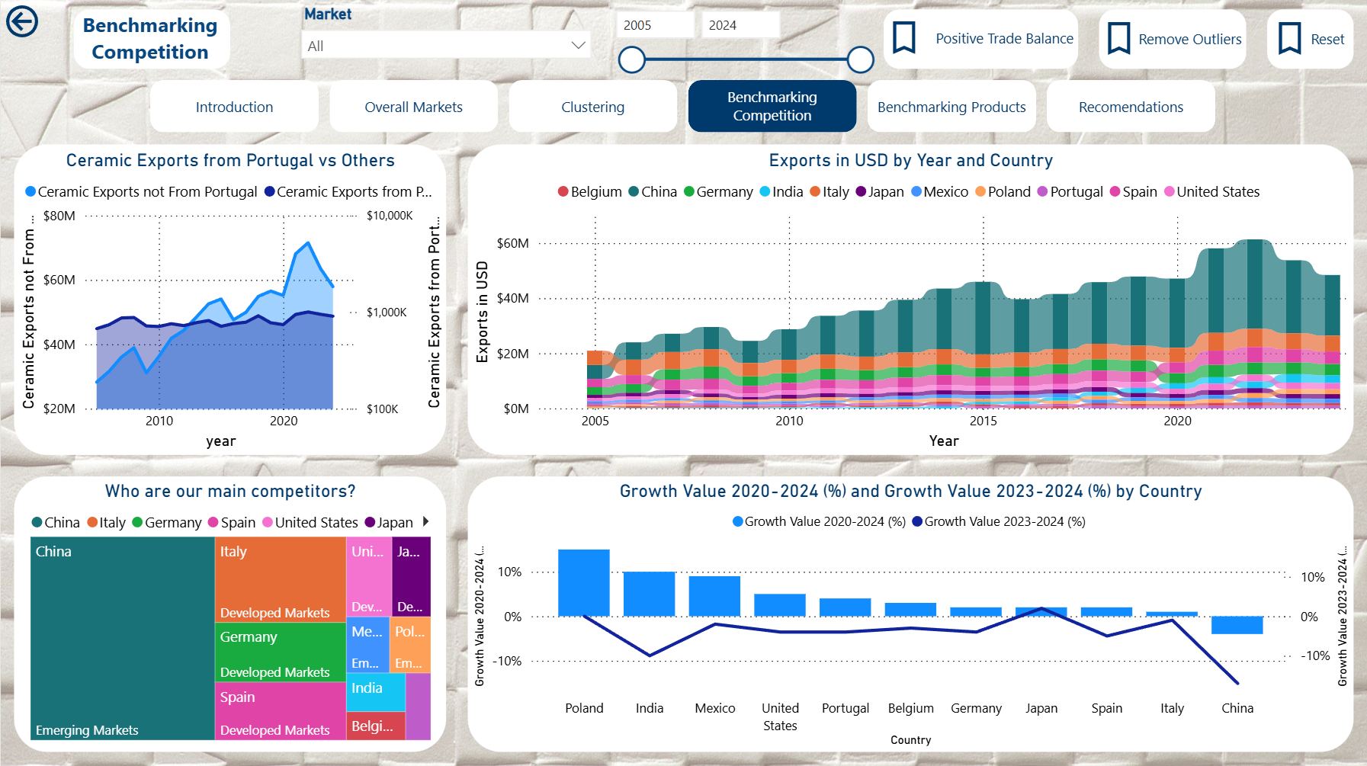Image resolution: width=1367 pixels, height=766 pixels.
Task: Click the Remove Outliers bookmark icon
Action: pyautogui.click(x=1118, y=39)
